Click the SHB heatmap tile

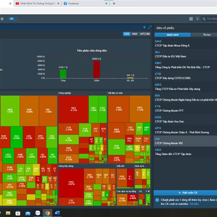(29, 111)
